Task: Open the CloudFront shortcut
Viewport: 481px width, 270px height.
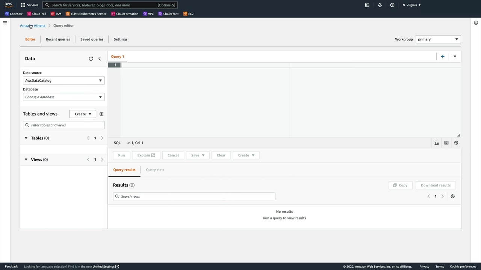Action: (168, 14)
